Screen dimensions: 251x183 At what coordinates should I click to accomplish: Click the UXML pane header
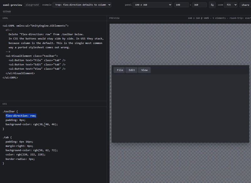5,18
